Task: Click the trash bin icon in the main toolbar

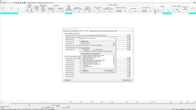Action: click(16, 3)
